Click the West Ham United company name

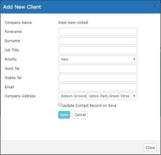(x=73, y=22)
